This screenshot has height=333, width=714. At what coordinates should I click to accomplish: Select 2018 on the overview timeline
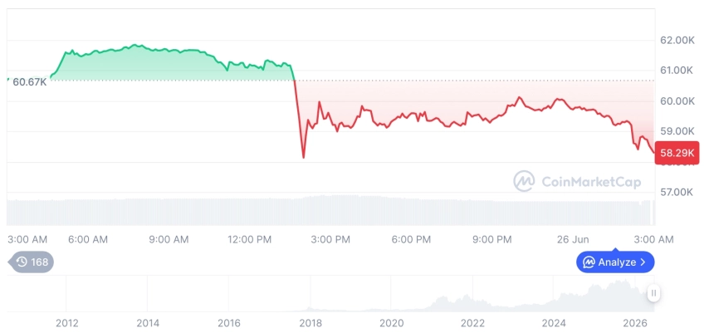[x=311, y=323]
